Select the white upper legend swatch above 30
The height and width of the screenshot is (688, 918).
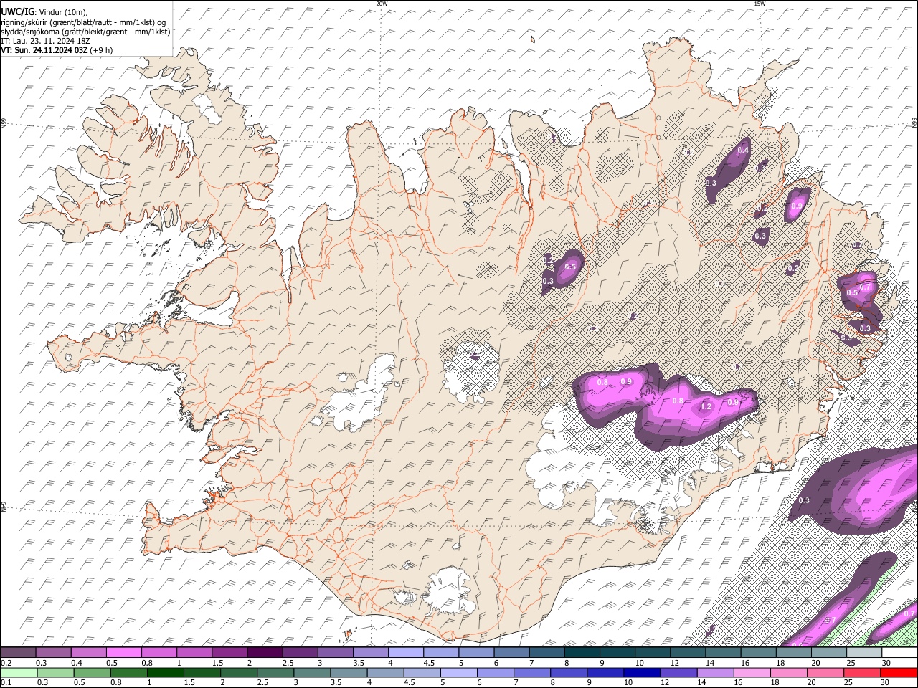898,652
